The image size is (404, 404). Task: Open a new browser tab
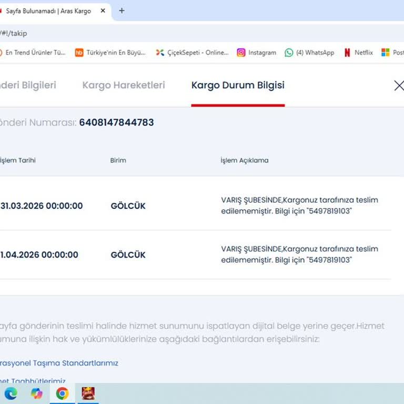tap(122, 11)
